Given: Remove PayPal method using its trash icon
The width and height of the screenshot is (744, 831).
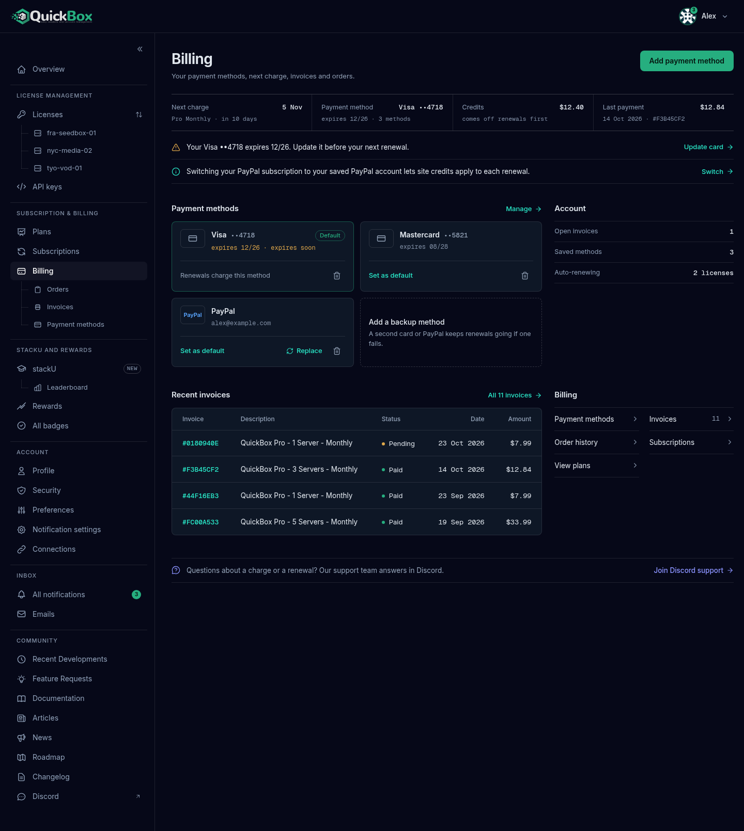Looking at the screenshot, I should [x=337, y=351].
